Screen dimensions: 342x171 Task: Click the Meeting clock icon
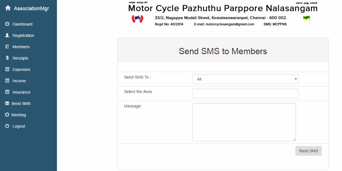(x=7, y=114)
